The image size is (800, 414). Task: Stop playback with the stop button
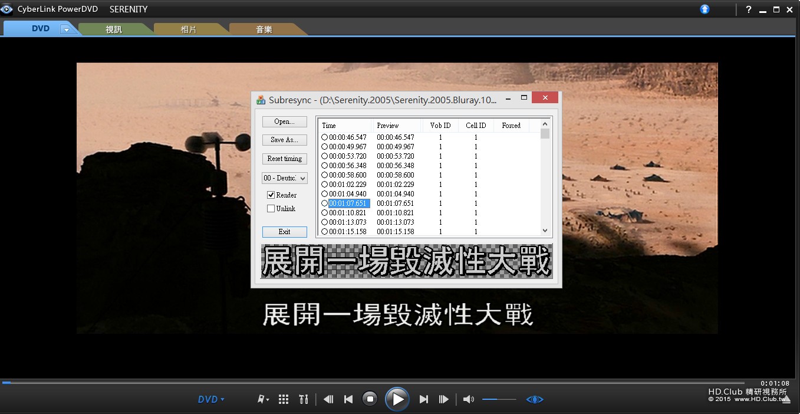(x=370, y=399)
